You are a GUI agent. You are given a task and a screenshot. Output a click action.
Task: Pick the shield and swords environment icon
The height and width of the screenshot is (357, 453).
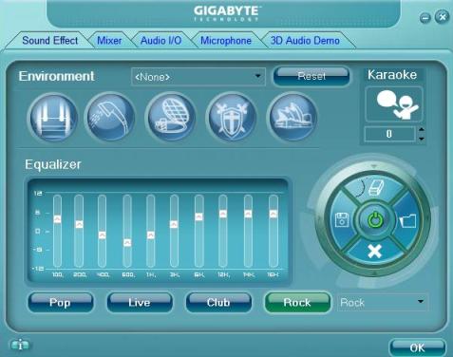point(232,117)
